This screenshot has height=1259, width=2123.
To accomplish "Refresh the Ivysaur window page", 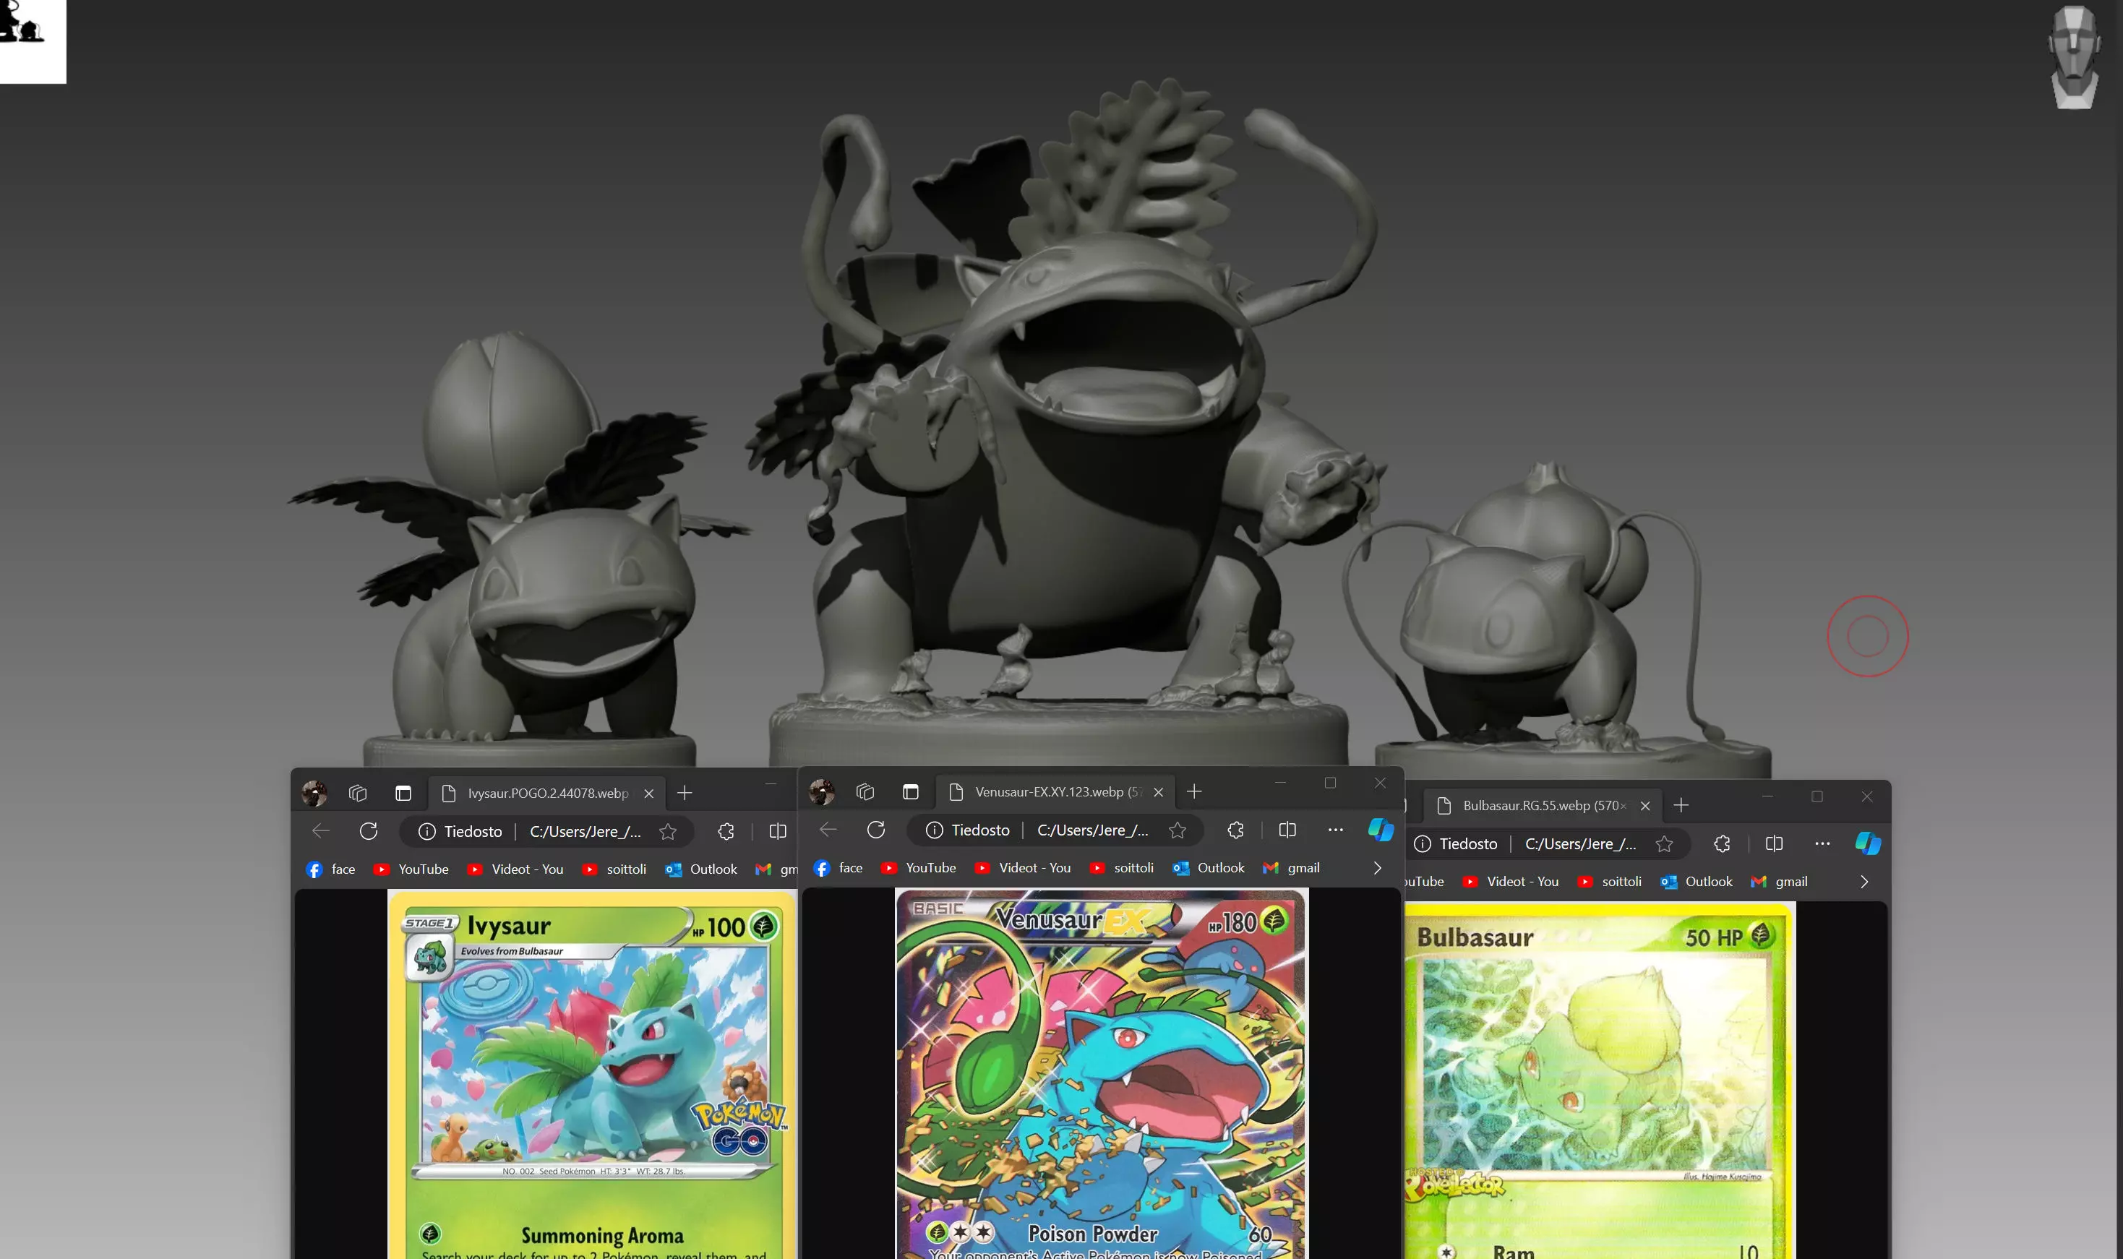I will tap(368, 831).
